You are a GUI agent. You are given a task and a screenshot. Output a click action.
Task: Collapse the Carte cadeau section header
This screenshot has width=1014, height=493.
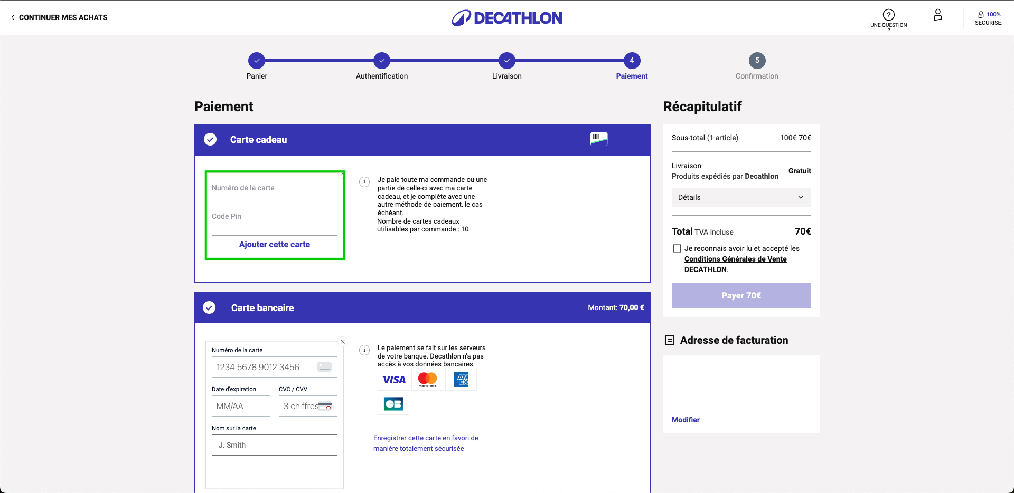[258, 140]
